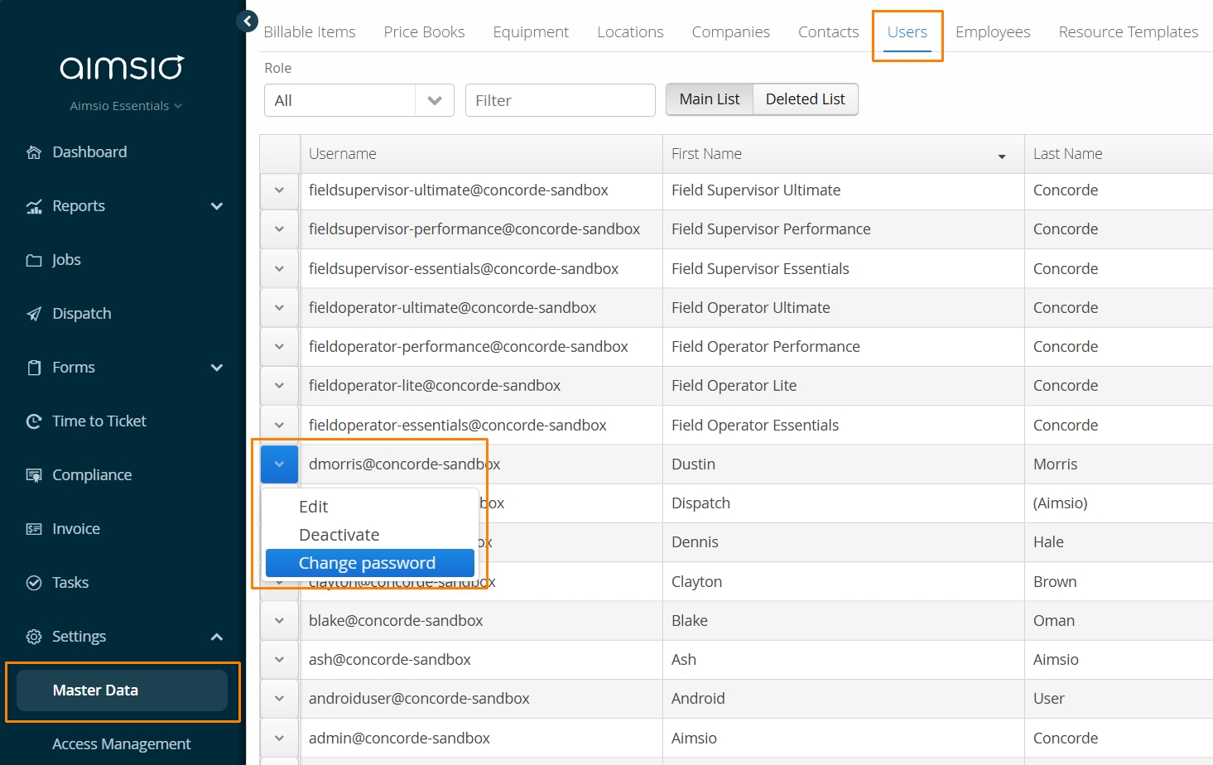Open row actions for fieldoperator-ultimate user
The image size is (1213, 765).
(280, 308)
